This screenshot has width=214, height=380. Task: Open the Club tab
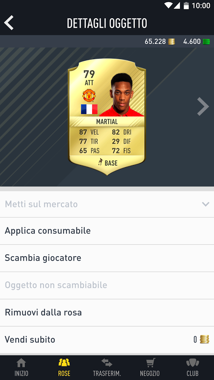[x=192, y=367]
